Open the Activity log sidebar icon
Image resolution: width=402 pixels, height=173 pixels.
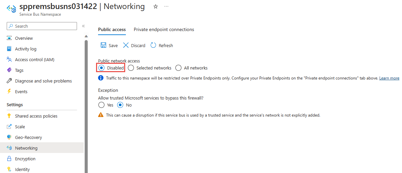[x=9, y=49]
